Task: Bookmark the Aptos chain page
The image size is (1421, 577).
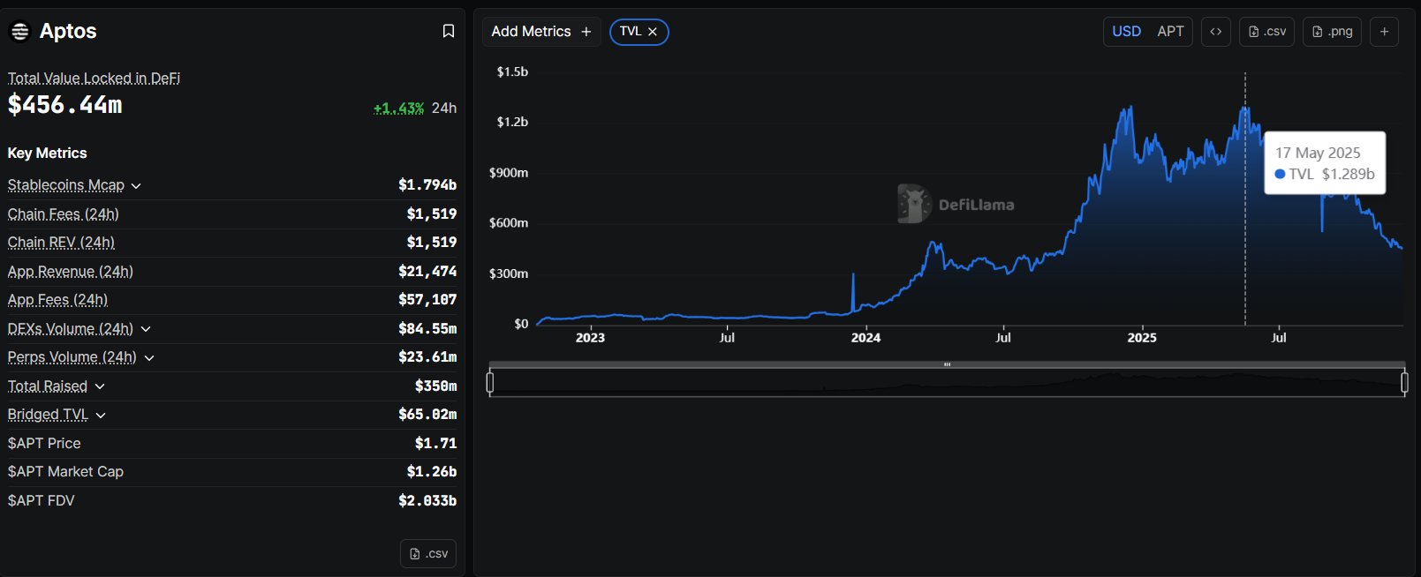Action: 449,32
